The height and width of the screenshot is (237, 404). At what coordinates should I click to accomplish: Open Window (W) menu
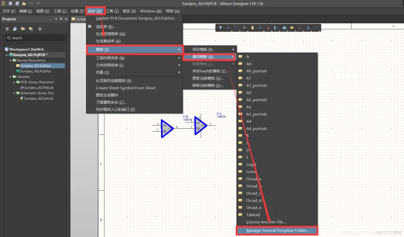(151, 11)
